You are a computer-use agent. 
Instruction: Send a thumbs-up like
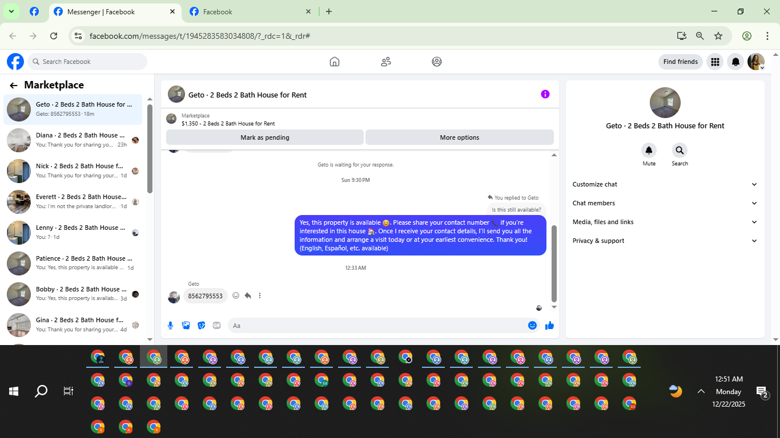click(x=549, y=326)
